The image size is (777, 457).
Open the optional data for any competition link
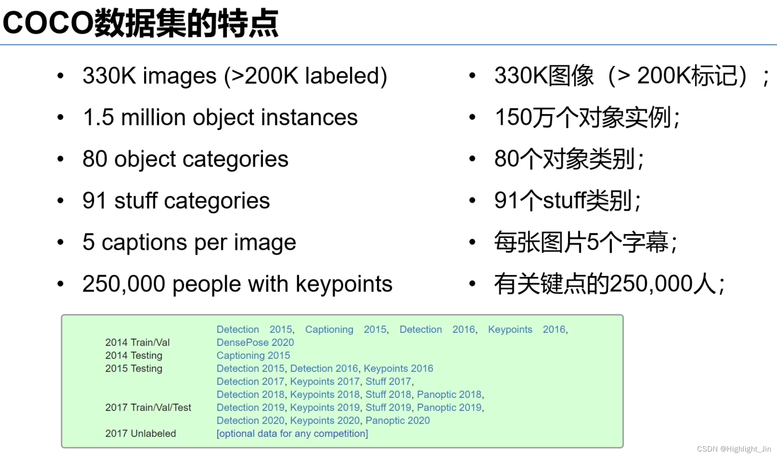[292, 433]
